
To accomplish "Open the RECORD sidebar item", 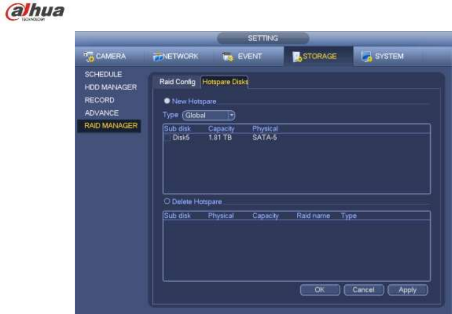I will 99,100.
